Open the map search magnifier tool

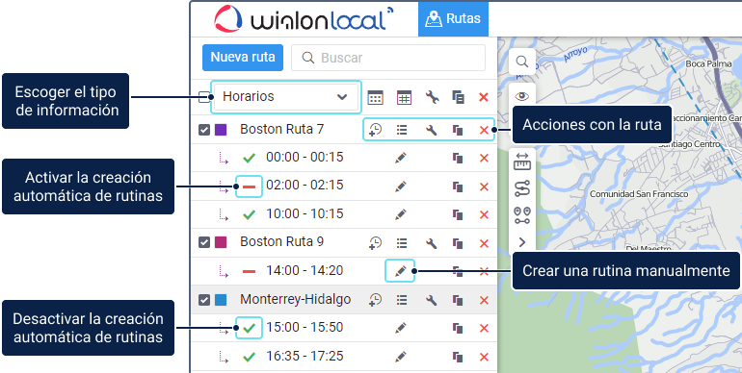pyautogui.click(x=522, y=62)
